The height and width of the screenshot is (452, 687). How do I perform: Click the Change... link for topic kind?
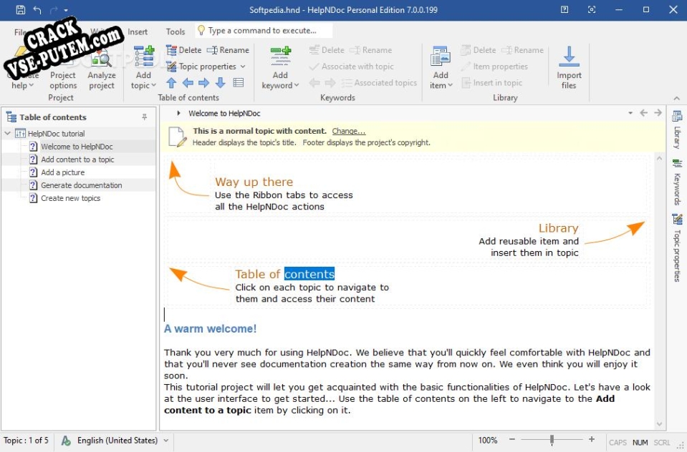[348, 131]
